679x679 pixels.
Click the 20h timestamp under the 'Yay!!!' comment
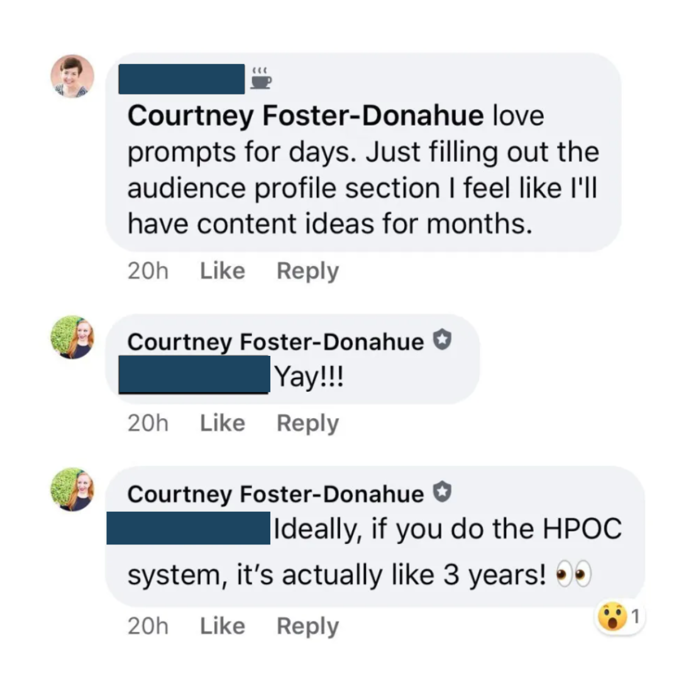(148, 423)
